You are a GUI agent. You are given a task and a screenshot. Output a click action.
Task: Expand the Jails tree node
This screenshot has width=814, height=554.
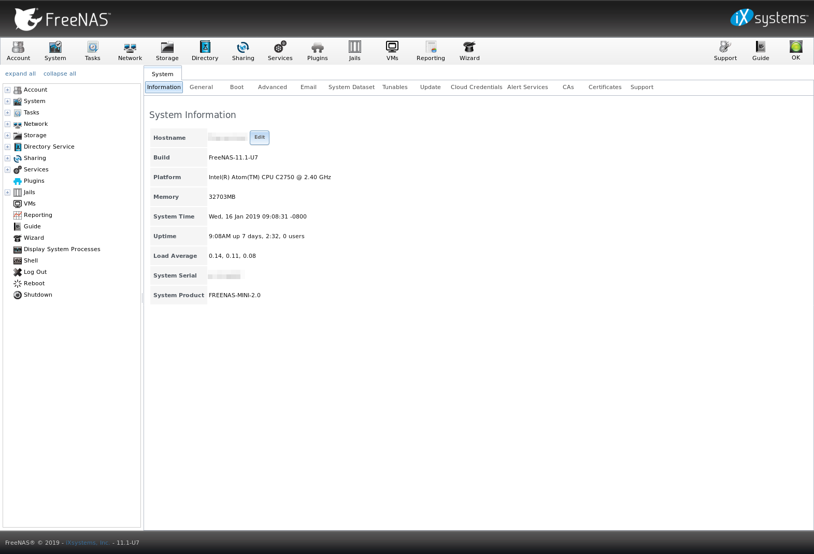[x=8, y=192]
